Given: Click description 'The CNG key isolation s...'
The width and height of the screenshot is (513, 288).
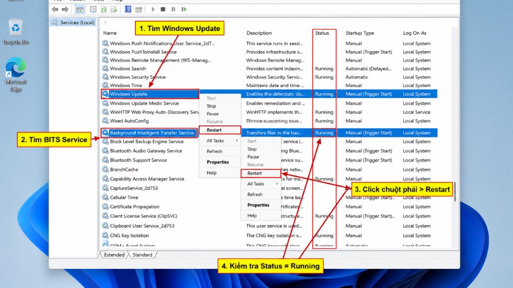Looking at the screenshot, I should click(x=274, y=235).
